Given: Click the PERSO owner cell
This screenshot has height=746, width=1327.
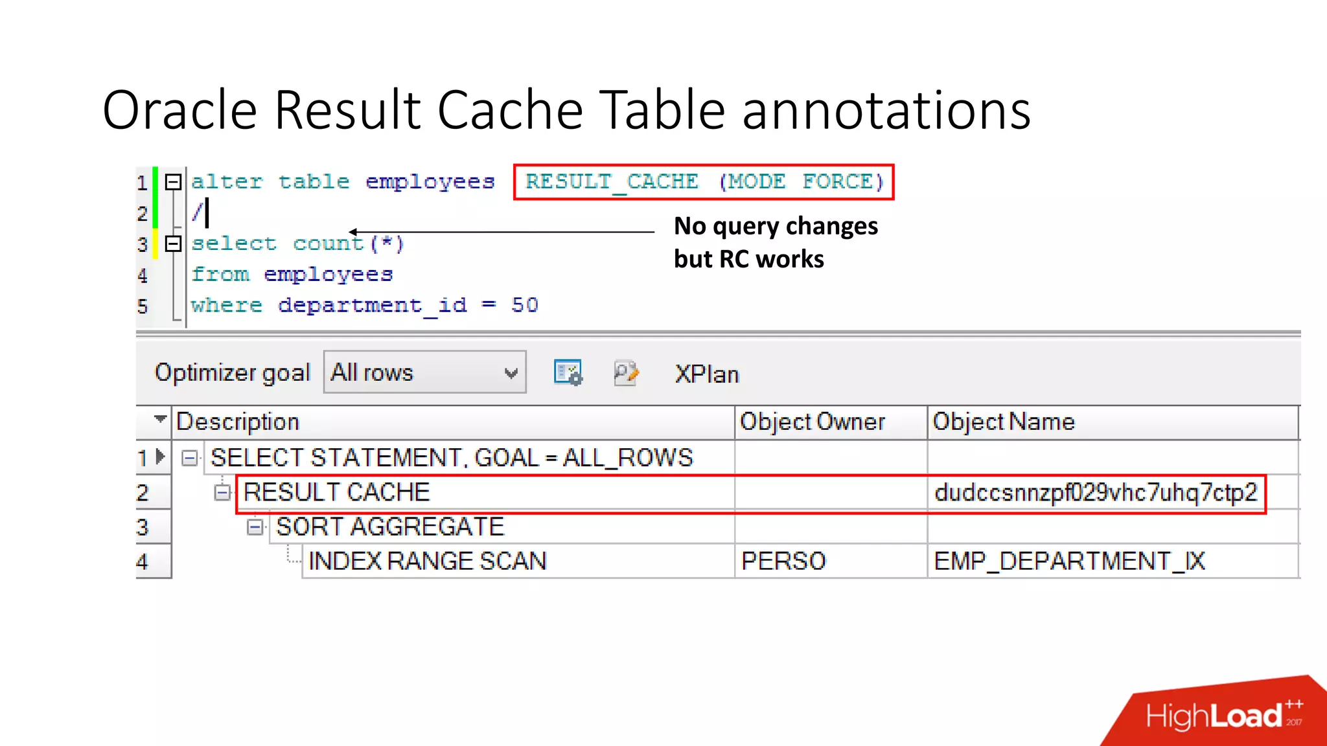Looking at the screenshot, I should pos(831,561).
